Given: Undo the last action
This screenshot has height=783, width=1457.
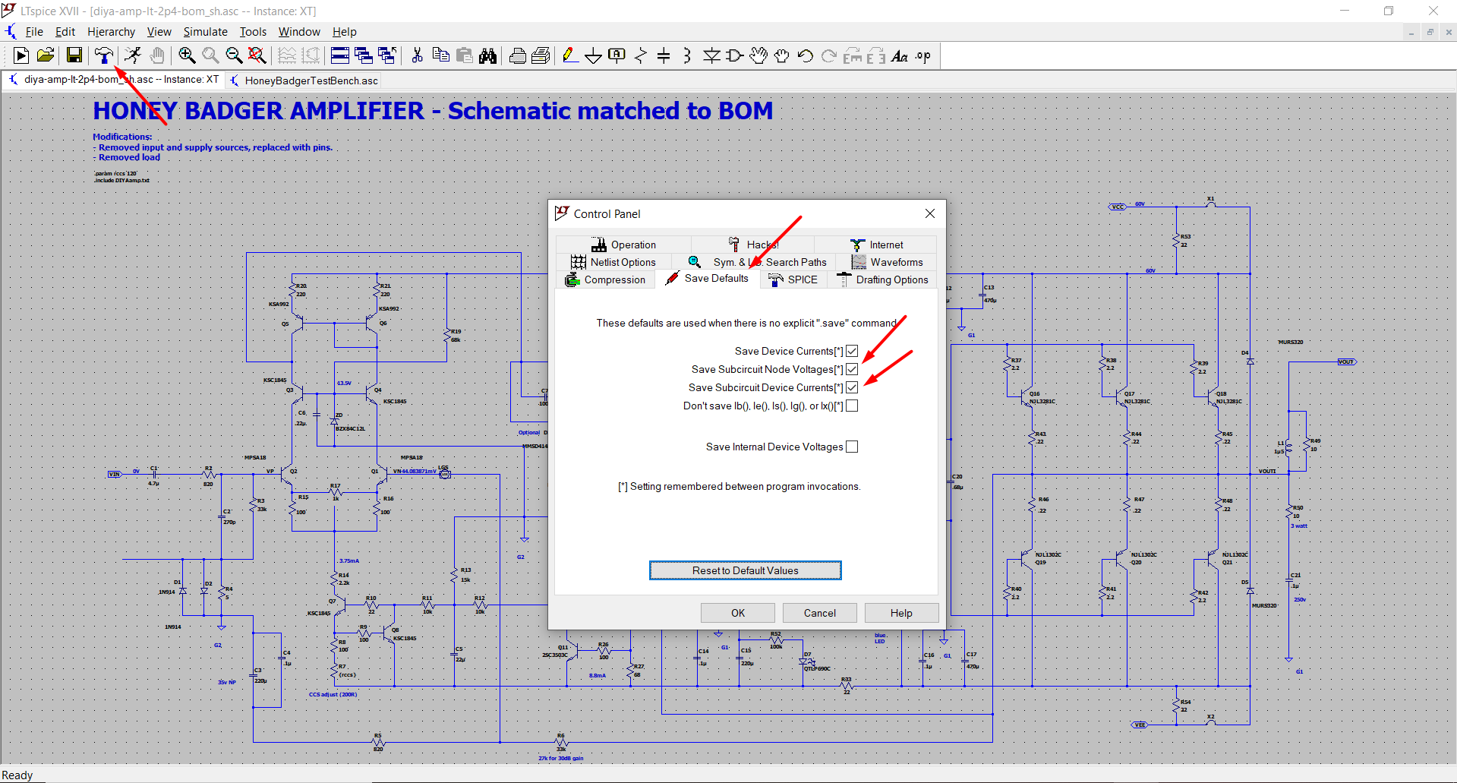Looking at the screenshot, I should (806, 55).
